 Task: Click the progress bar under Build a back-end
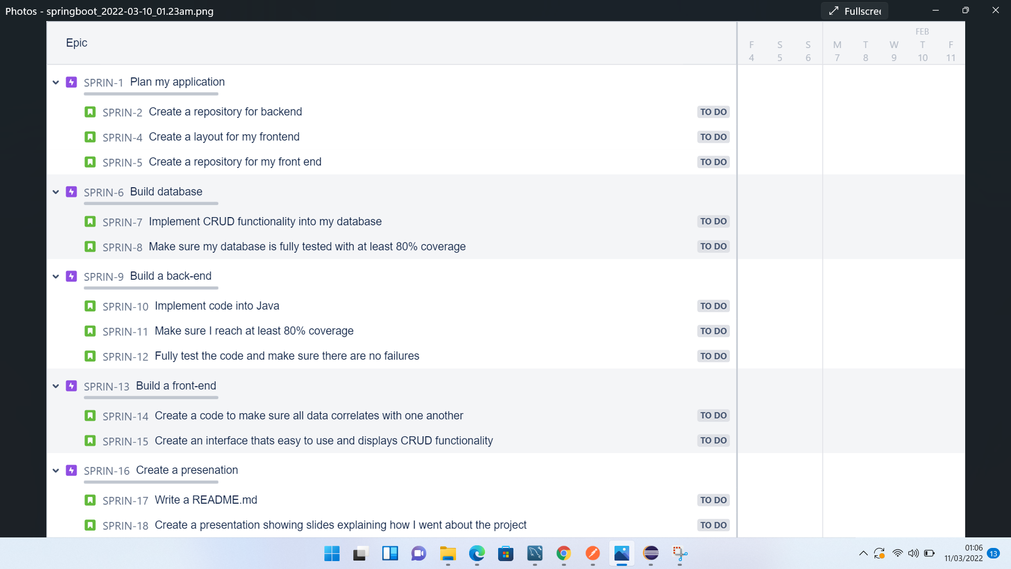click(151, 288)
